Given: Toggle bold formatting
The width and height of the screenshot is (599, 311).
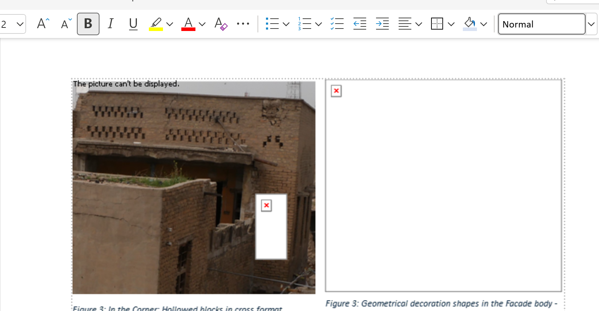Looking at the screenshot, I should pos(88,24).
